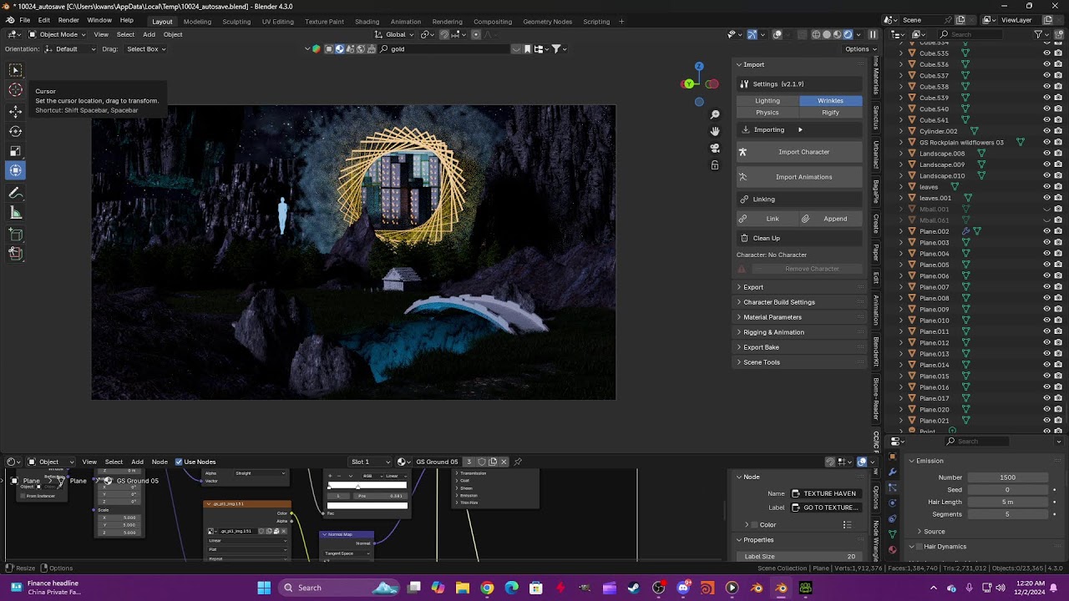
Task: Select the Rotate tool in the left toolbar
Action: [15, 131]
